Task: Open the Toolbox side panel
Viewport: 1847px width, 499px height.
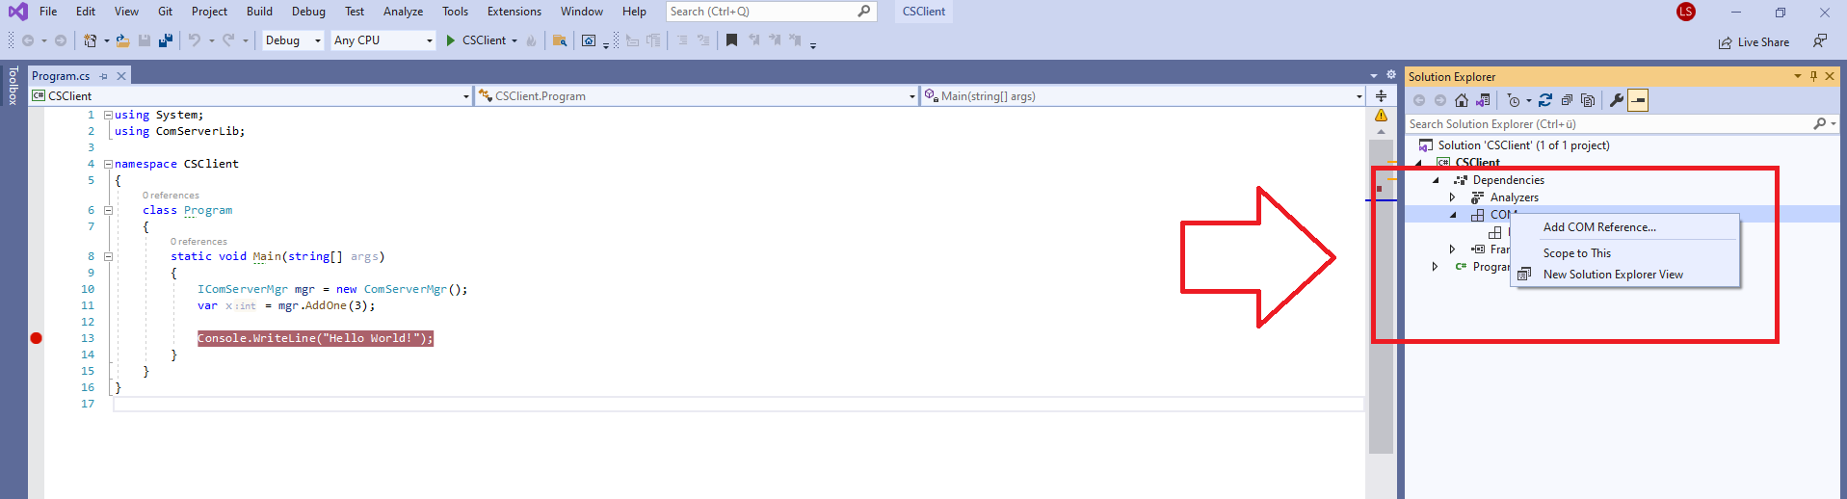Action: tap(13, 85)
